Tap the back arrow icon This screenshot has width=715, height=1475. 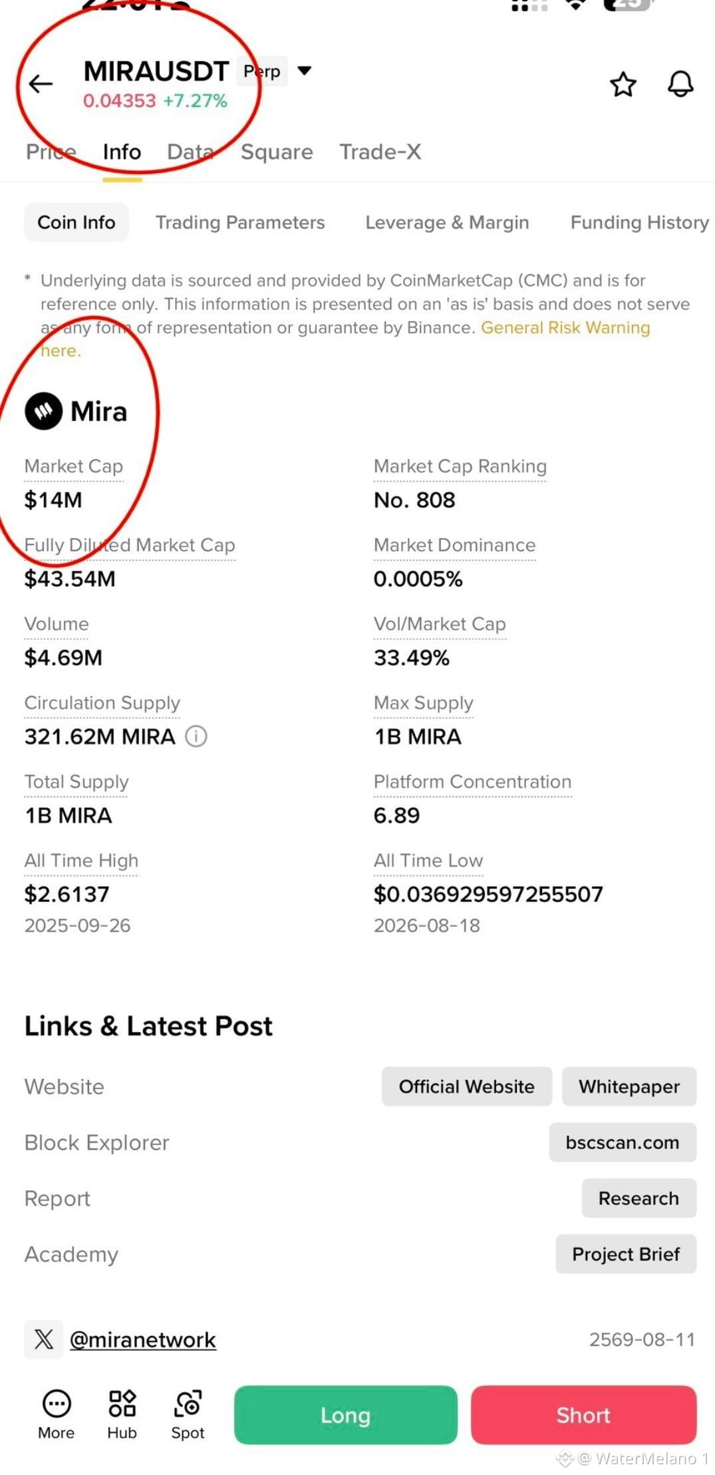[x=41, y=84]
